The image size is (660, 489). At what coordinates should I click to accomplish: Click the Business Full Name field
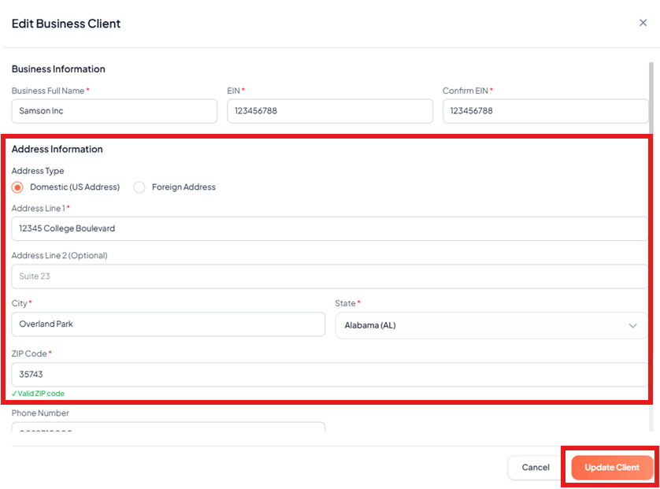coord(114,111)
